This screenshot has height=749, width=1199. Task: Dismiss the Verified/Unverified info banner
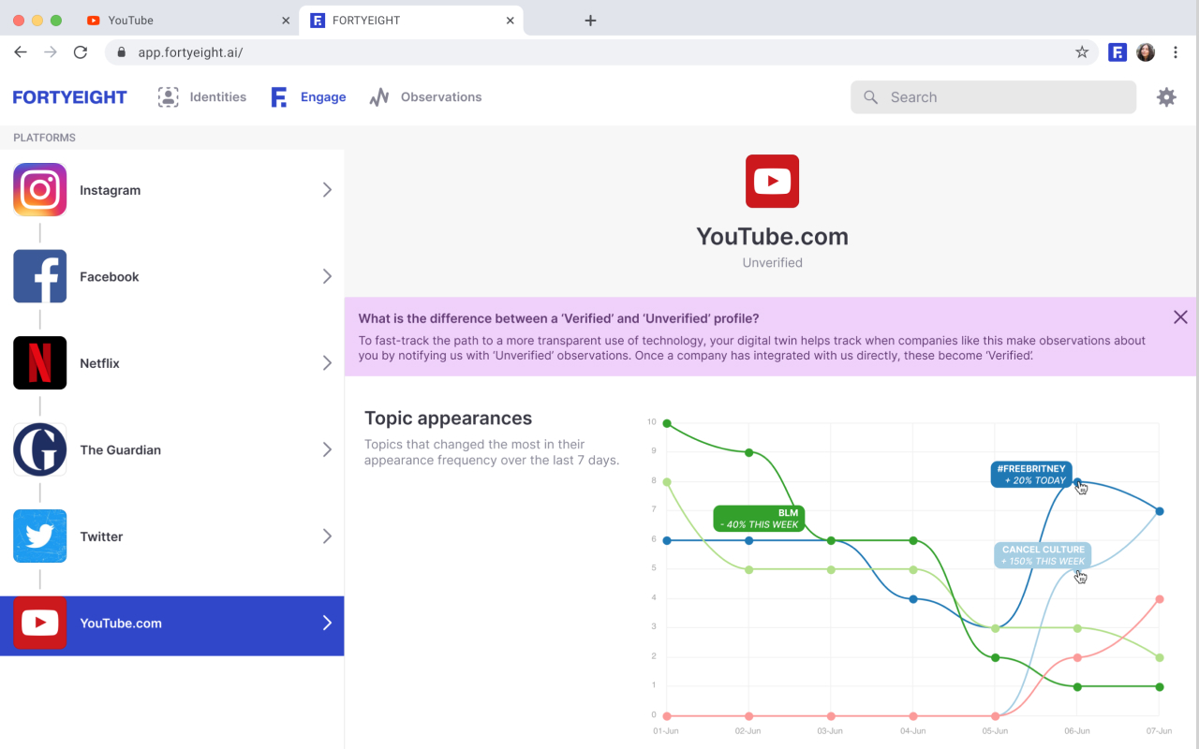click(1180, 317)
